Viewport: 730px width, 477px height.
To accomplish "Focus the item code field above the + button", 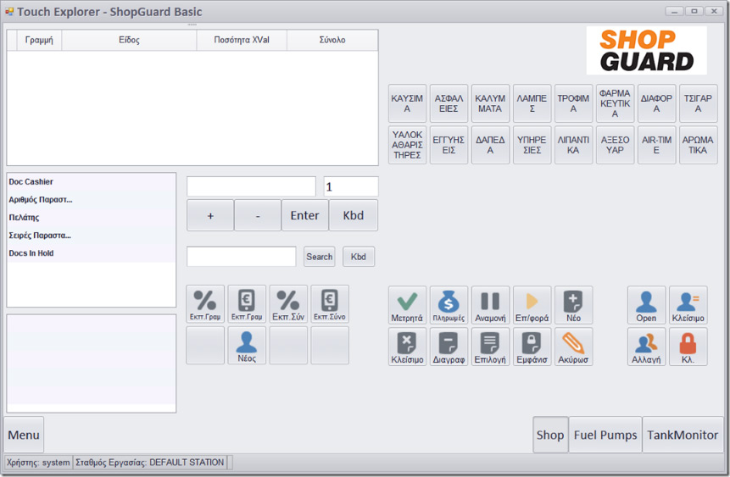I will [252, 186].
